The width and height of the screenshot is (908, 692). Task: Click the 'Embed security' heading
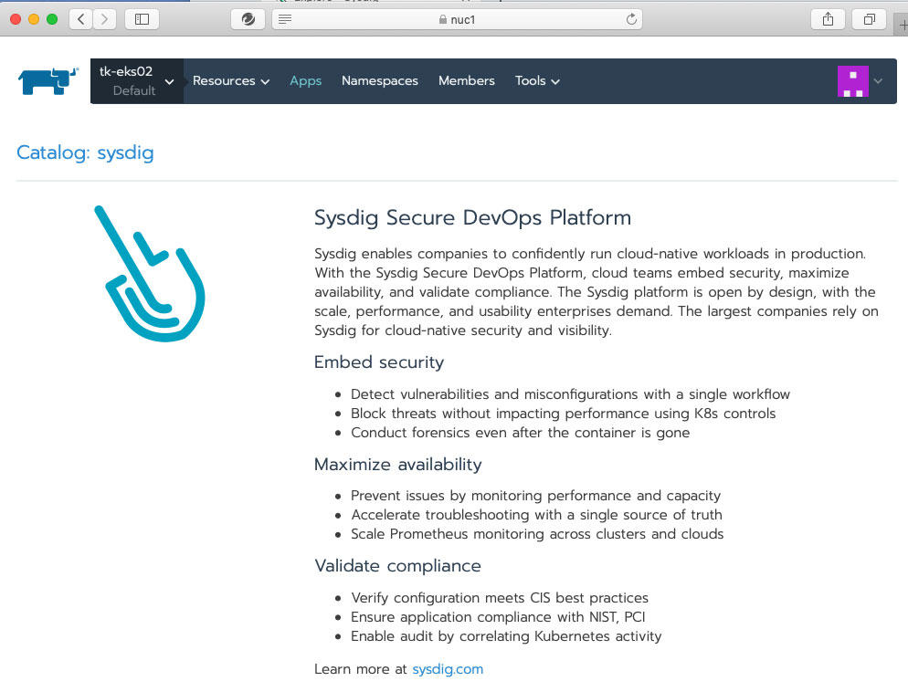tap(379, 362)
